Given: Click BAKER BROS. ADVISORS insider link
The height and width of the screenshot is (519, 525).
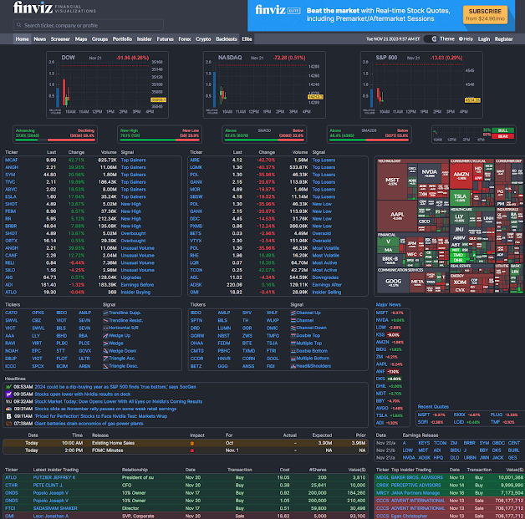Looking at the screenshot, I should pyautogui.click(x=417, y=478).
